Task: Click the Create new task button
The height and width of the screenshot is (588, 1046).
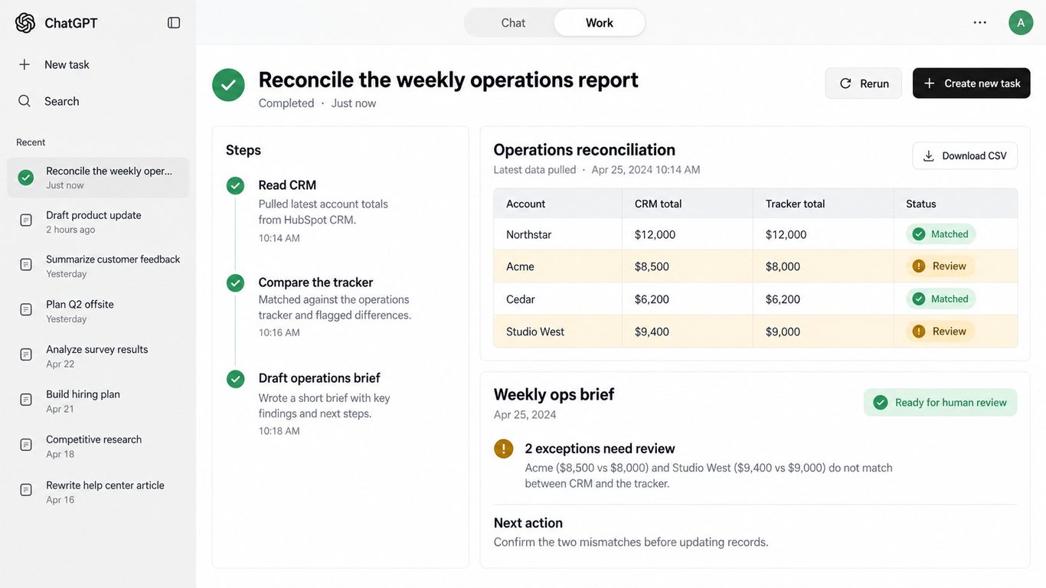Action: [x=972, y=83]
